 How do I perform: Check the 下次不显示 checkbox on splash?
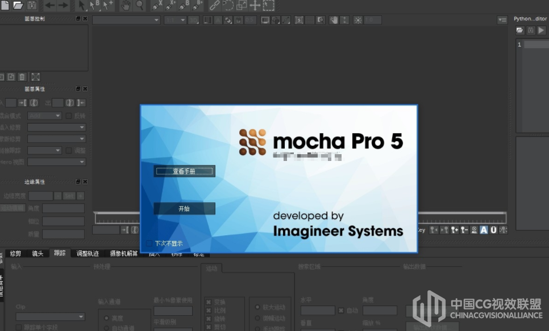point(149,243)
